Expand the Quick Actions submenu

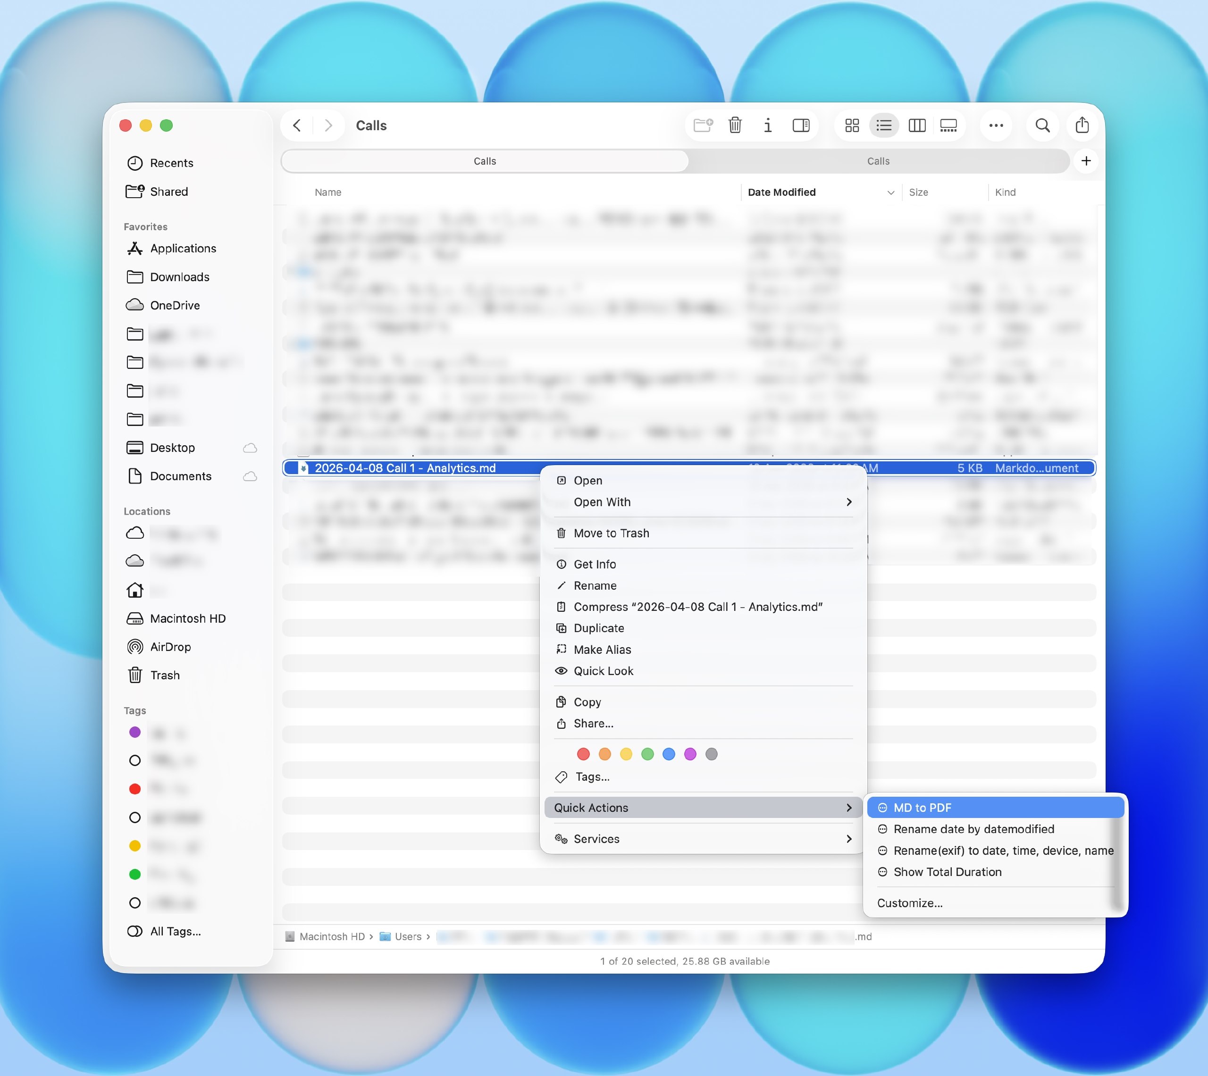[703, 808]
